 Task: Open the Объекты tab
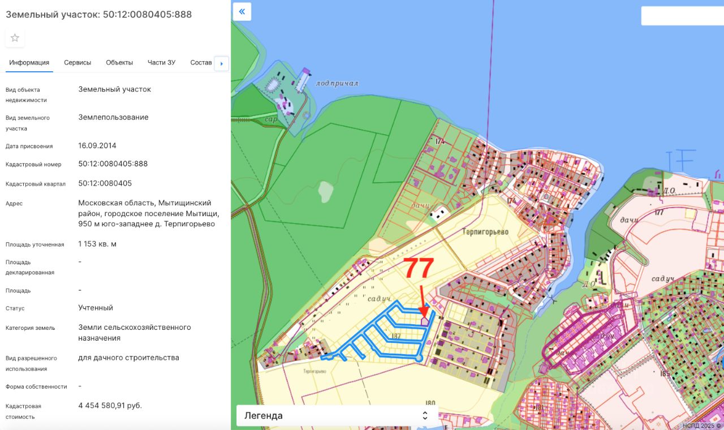coord(119,63)
